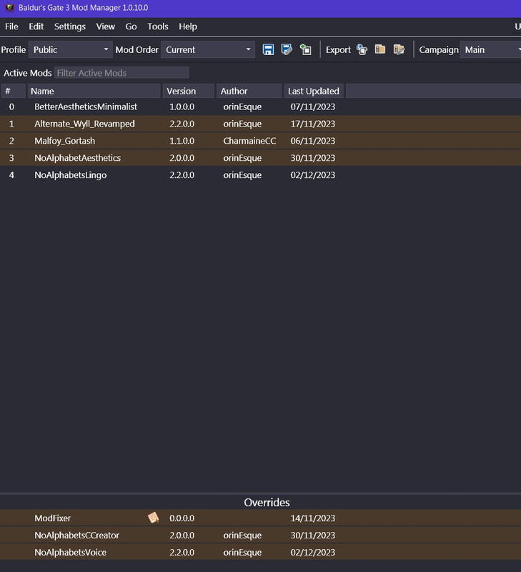Click the Add new mod order icon
521x572 pixels.
point(306,49)
